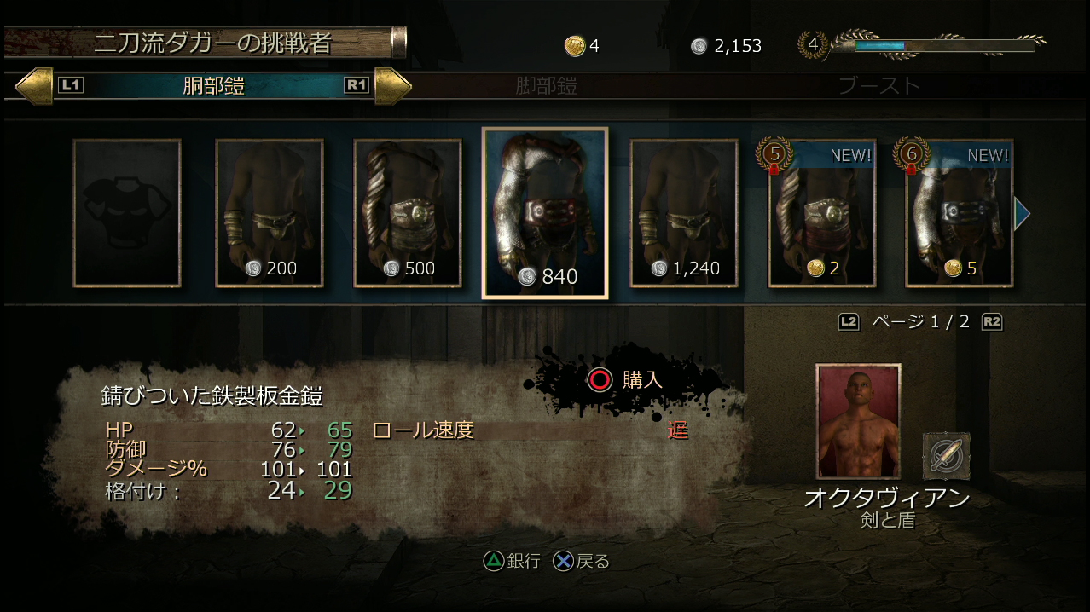Click the blue arrow to see more armor
This screenshot has height=612, width=1090.
pyautogui.click(x=1022, y=214)
